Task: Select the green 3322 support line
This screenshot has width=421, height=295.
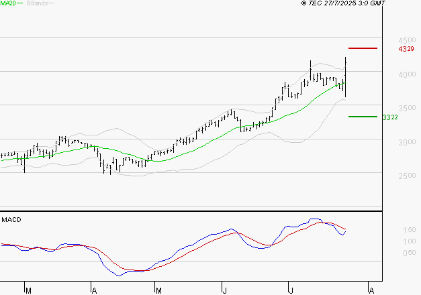Action: [363, 117]
